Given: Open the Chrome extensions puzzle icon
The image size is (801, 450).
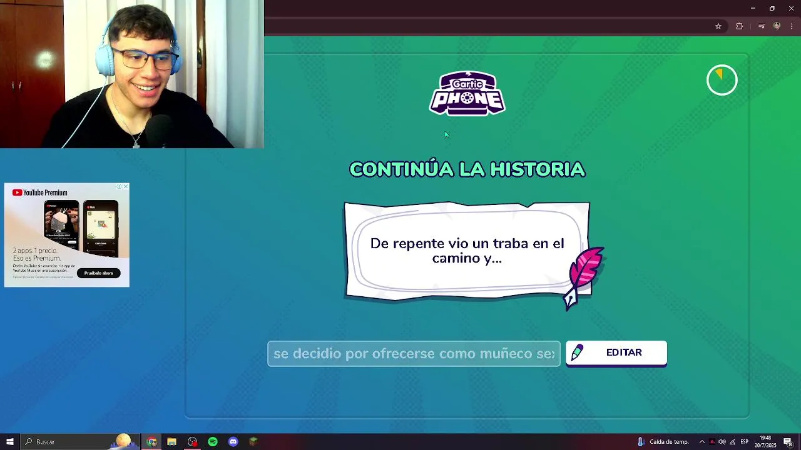Looking at the screenshot, I should coord(740,26).
